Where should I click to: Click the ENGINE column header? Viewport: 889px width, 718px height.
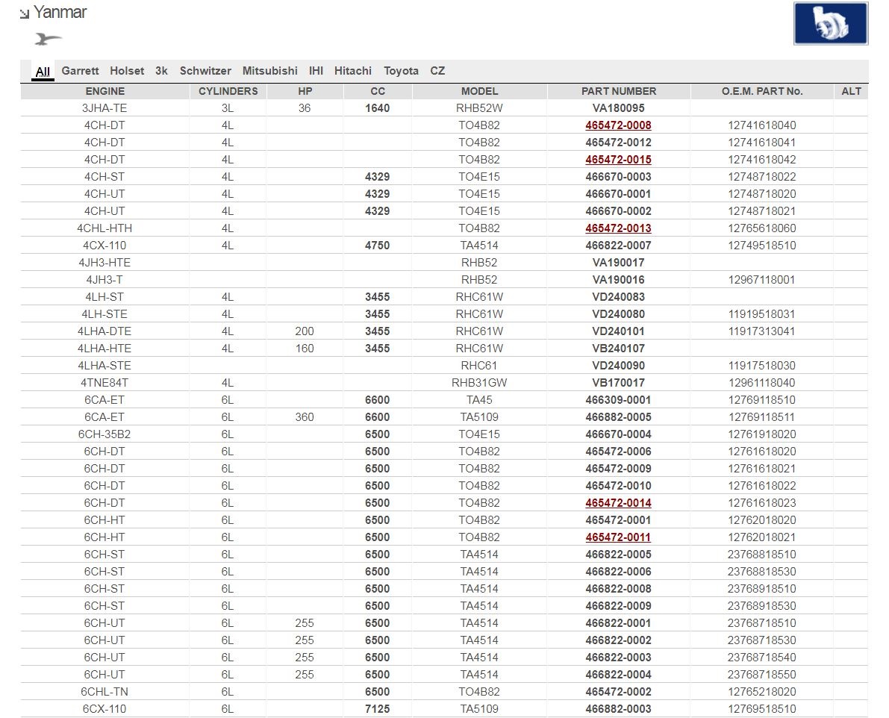coord(105,91)
